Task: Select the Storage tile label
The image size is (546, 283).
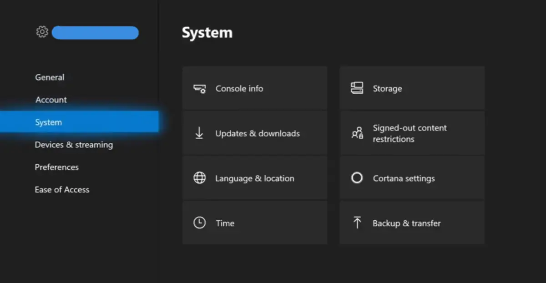Action: pos(387,89)
